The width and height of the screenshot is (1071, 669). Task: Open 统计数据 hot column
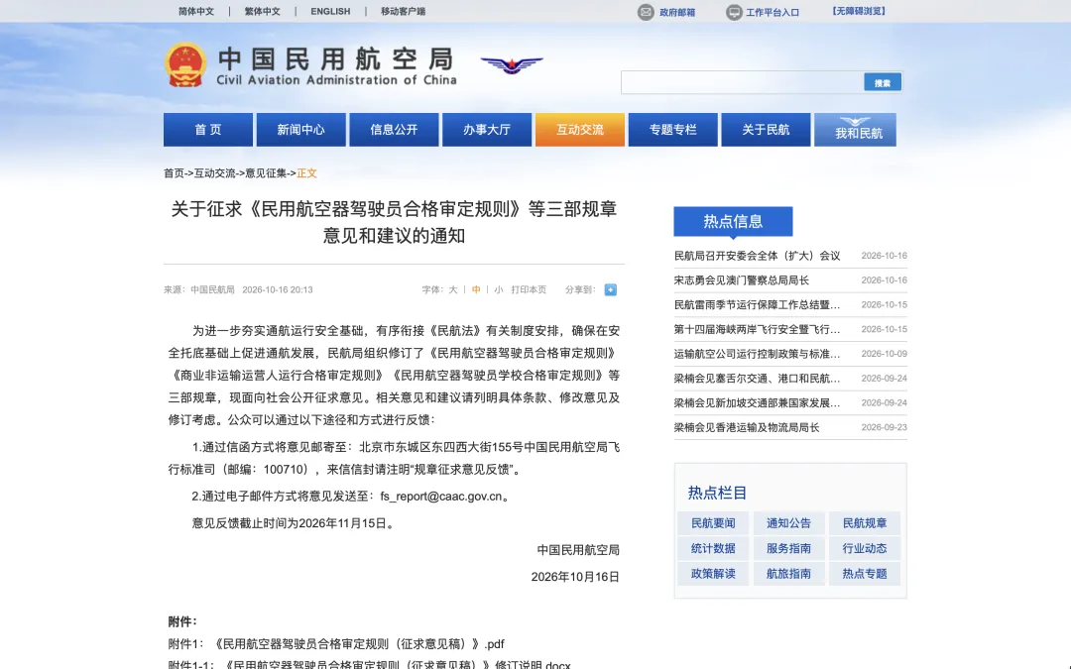click(x=713, y=548)
